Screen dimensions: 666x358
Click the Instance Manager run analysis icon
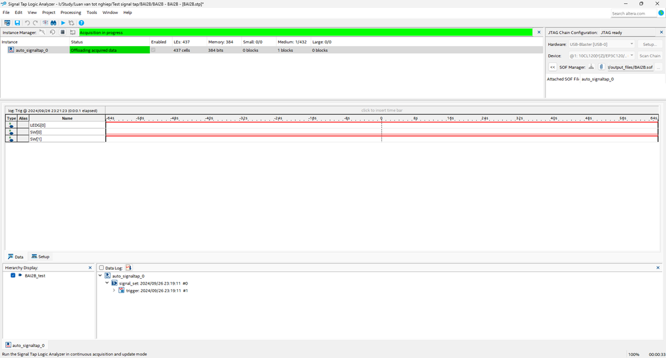tap(42, 32)
